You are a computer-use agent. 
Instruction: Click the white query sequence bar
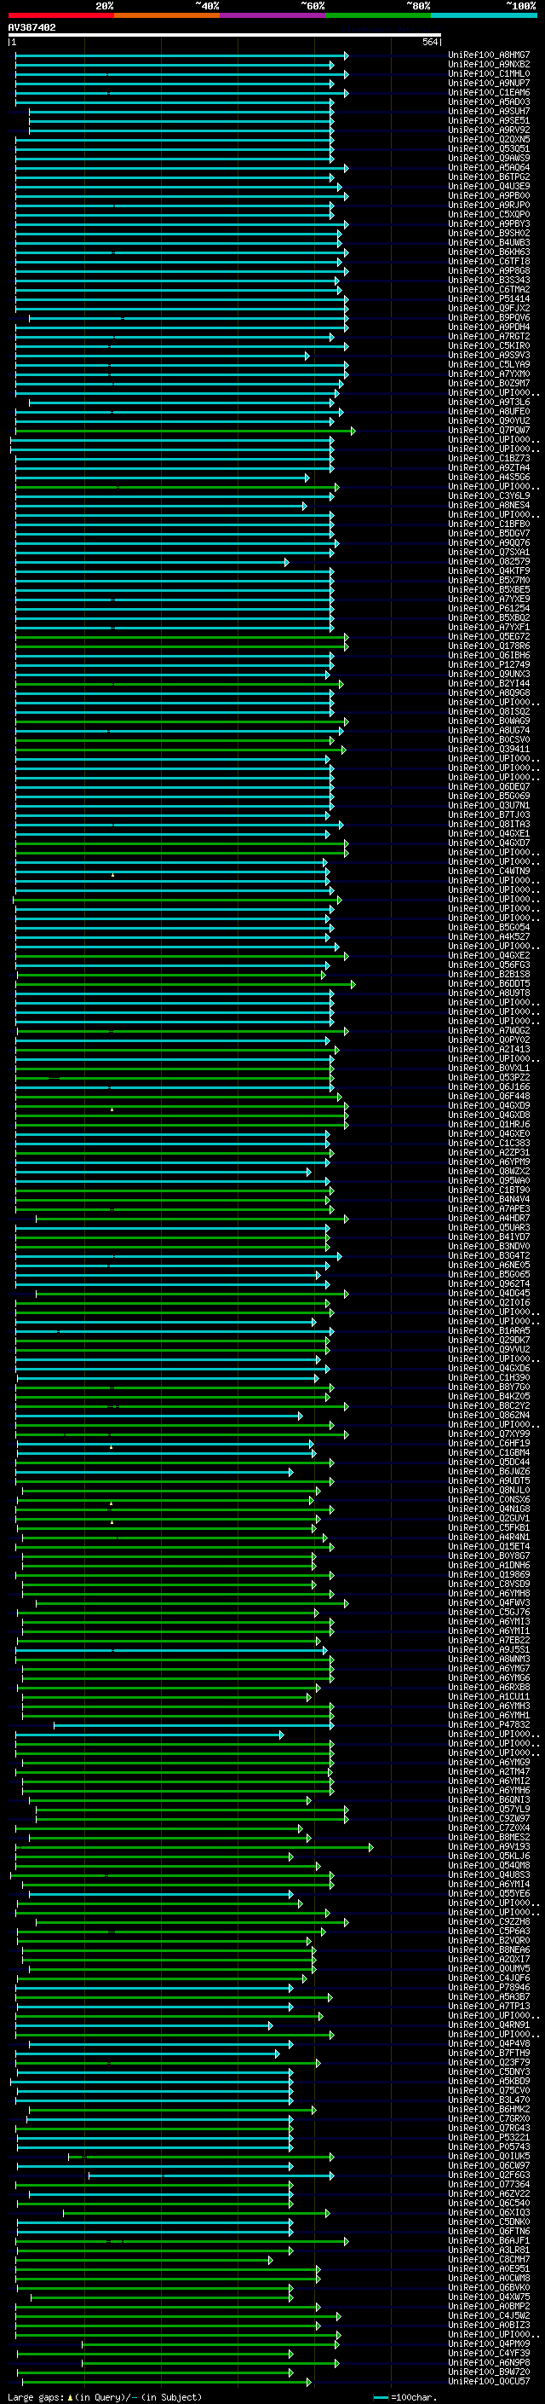coord(225,36)
